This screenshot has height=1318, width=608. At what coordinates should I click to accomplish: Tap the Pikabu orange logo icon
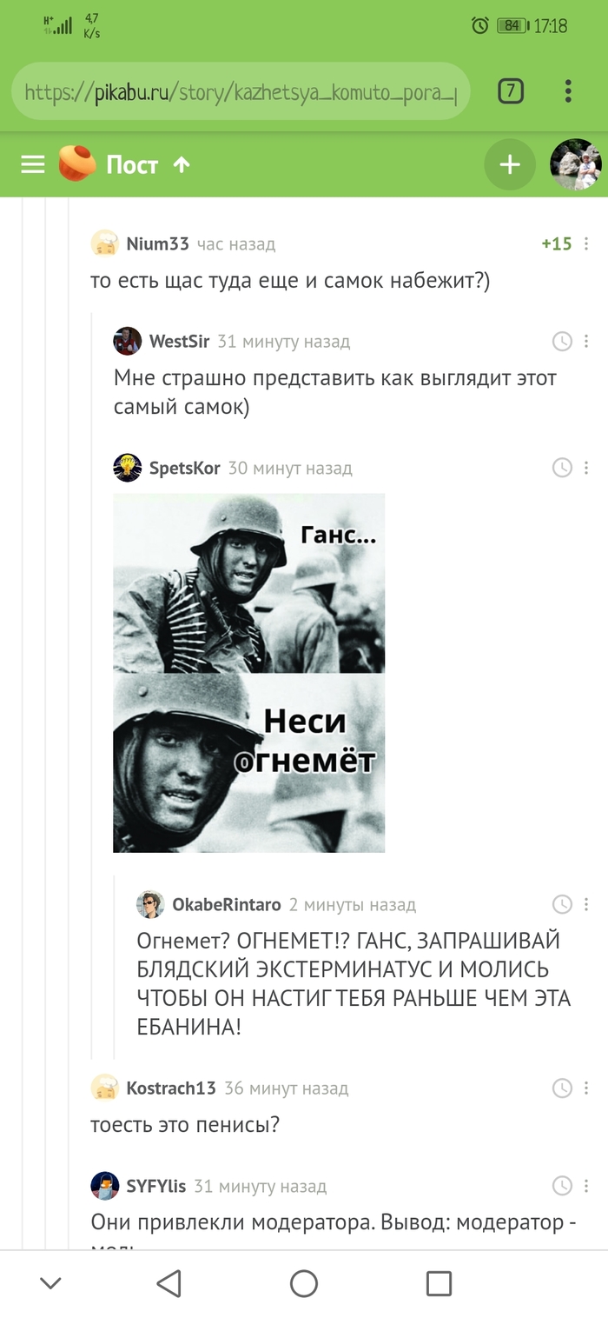(x=77, y=163)
